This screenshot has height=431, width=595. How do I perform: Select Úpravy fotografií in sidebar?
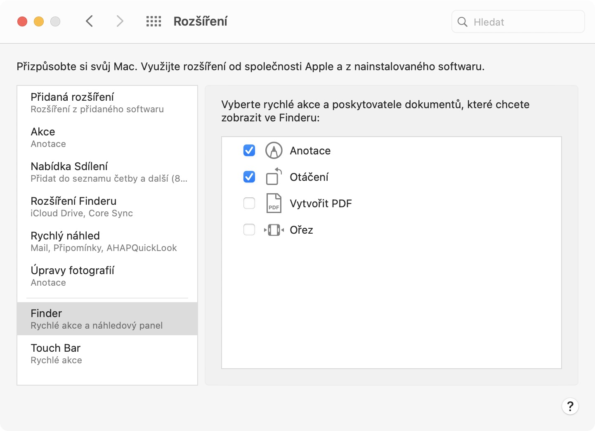[107, 276]
